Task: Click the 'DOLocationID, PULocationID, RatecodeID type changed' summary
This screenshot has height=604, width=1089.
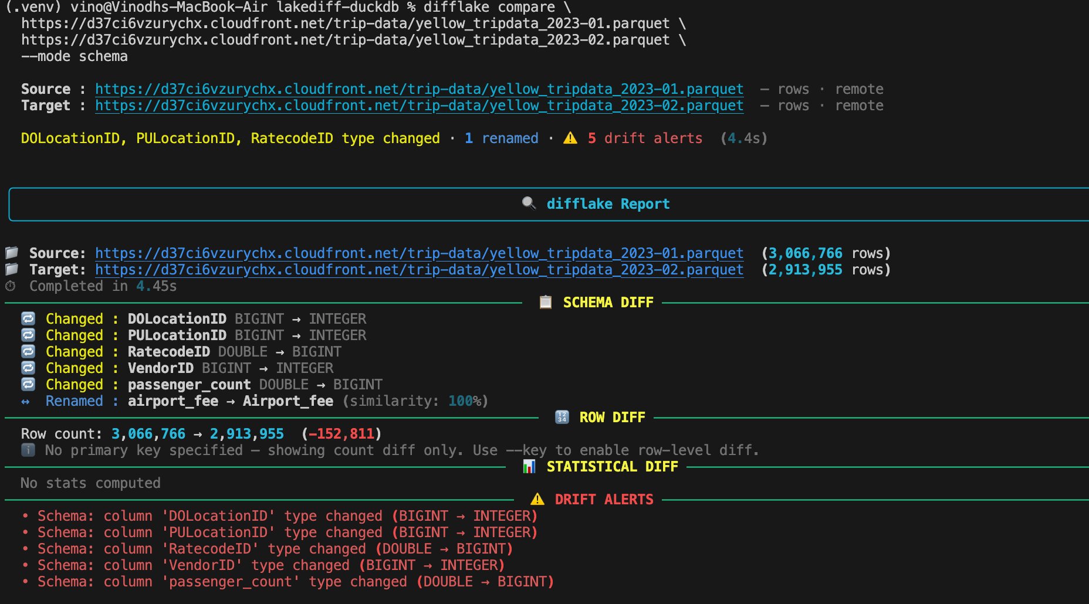Action: pos(230,138)
